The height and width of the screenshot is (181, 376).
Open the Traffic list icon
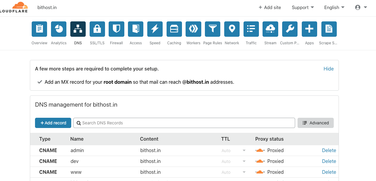pyautogui.click(x=251, y=29)
